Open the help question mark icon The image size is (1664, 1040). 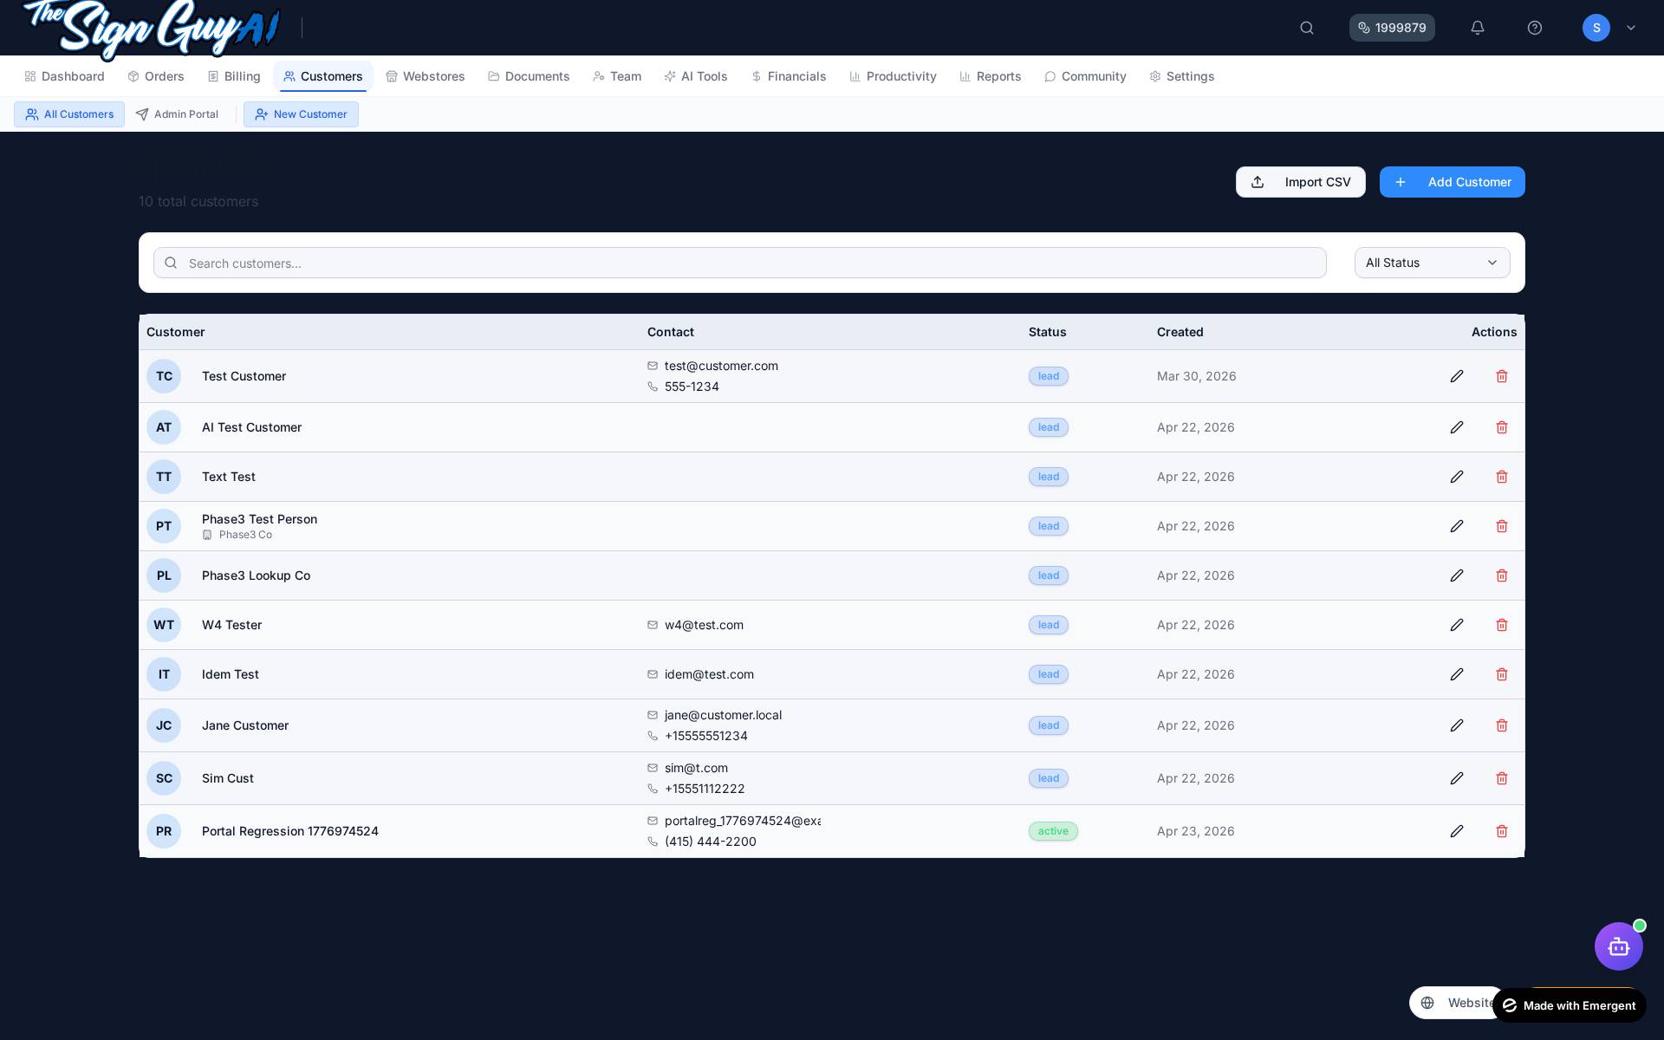1535,28
